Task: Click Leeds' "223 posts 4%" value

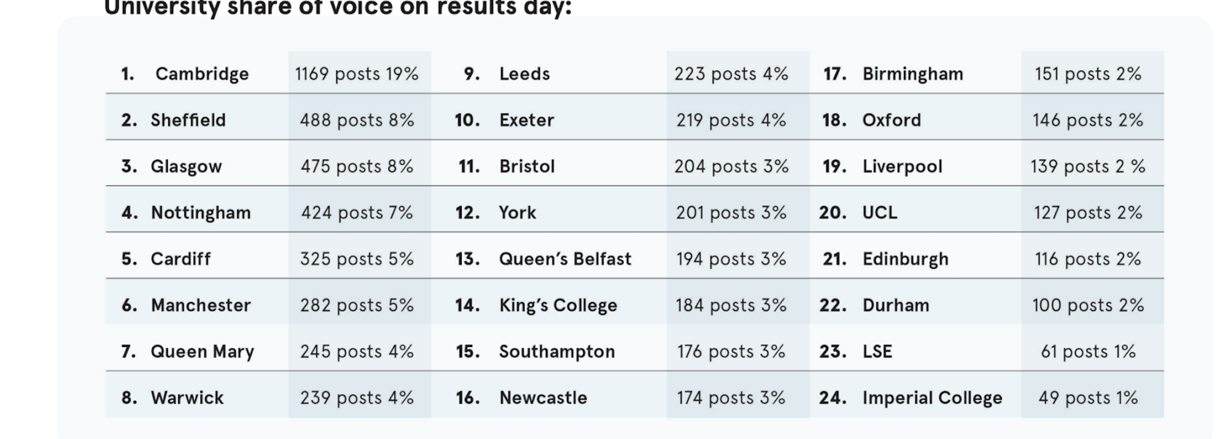Action: pyautogui.click(x=731, y=74)
